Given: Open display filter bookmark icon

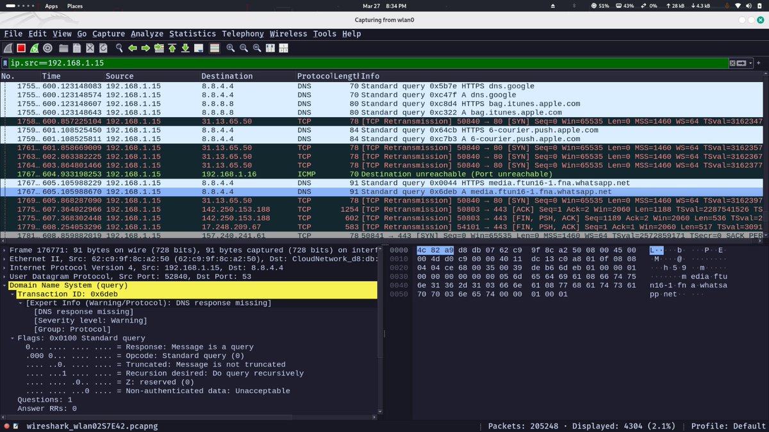Looking at the screenshot, I should coord(6,63).
